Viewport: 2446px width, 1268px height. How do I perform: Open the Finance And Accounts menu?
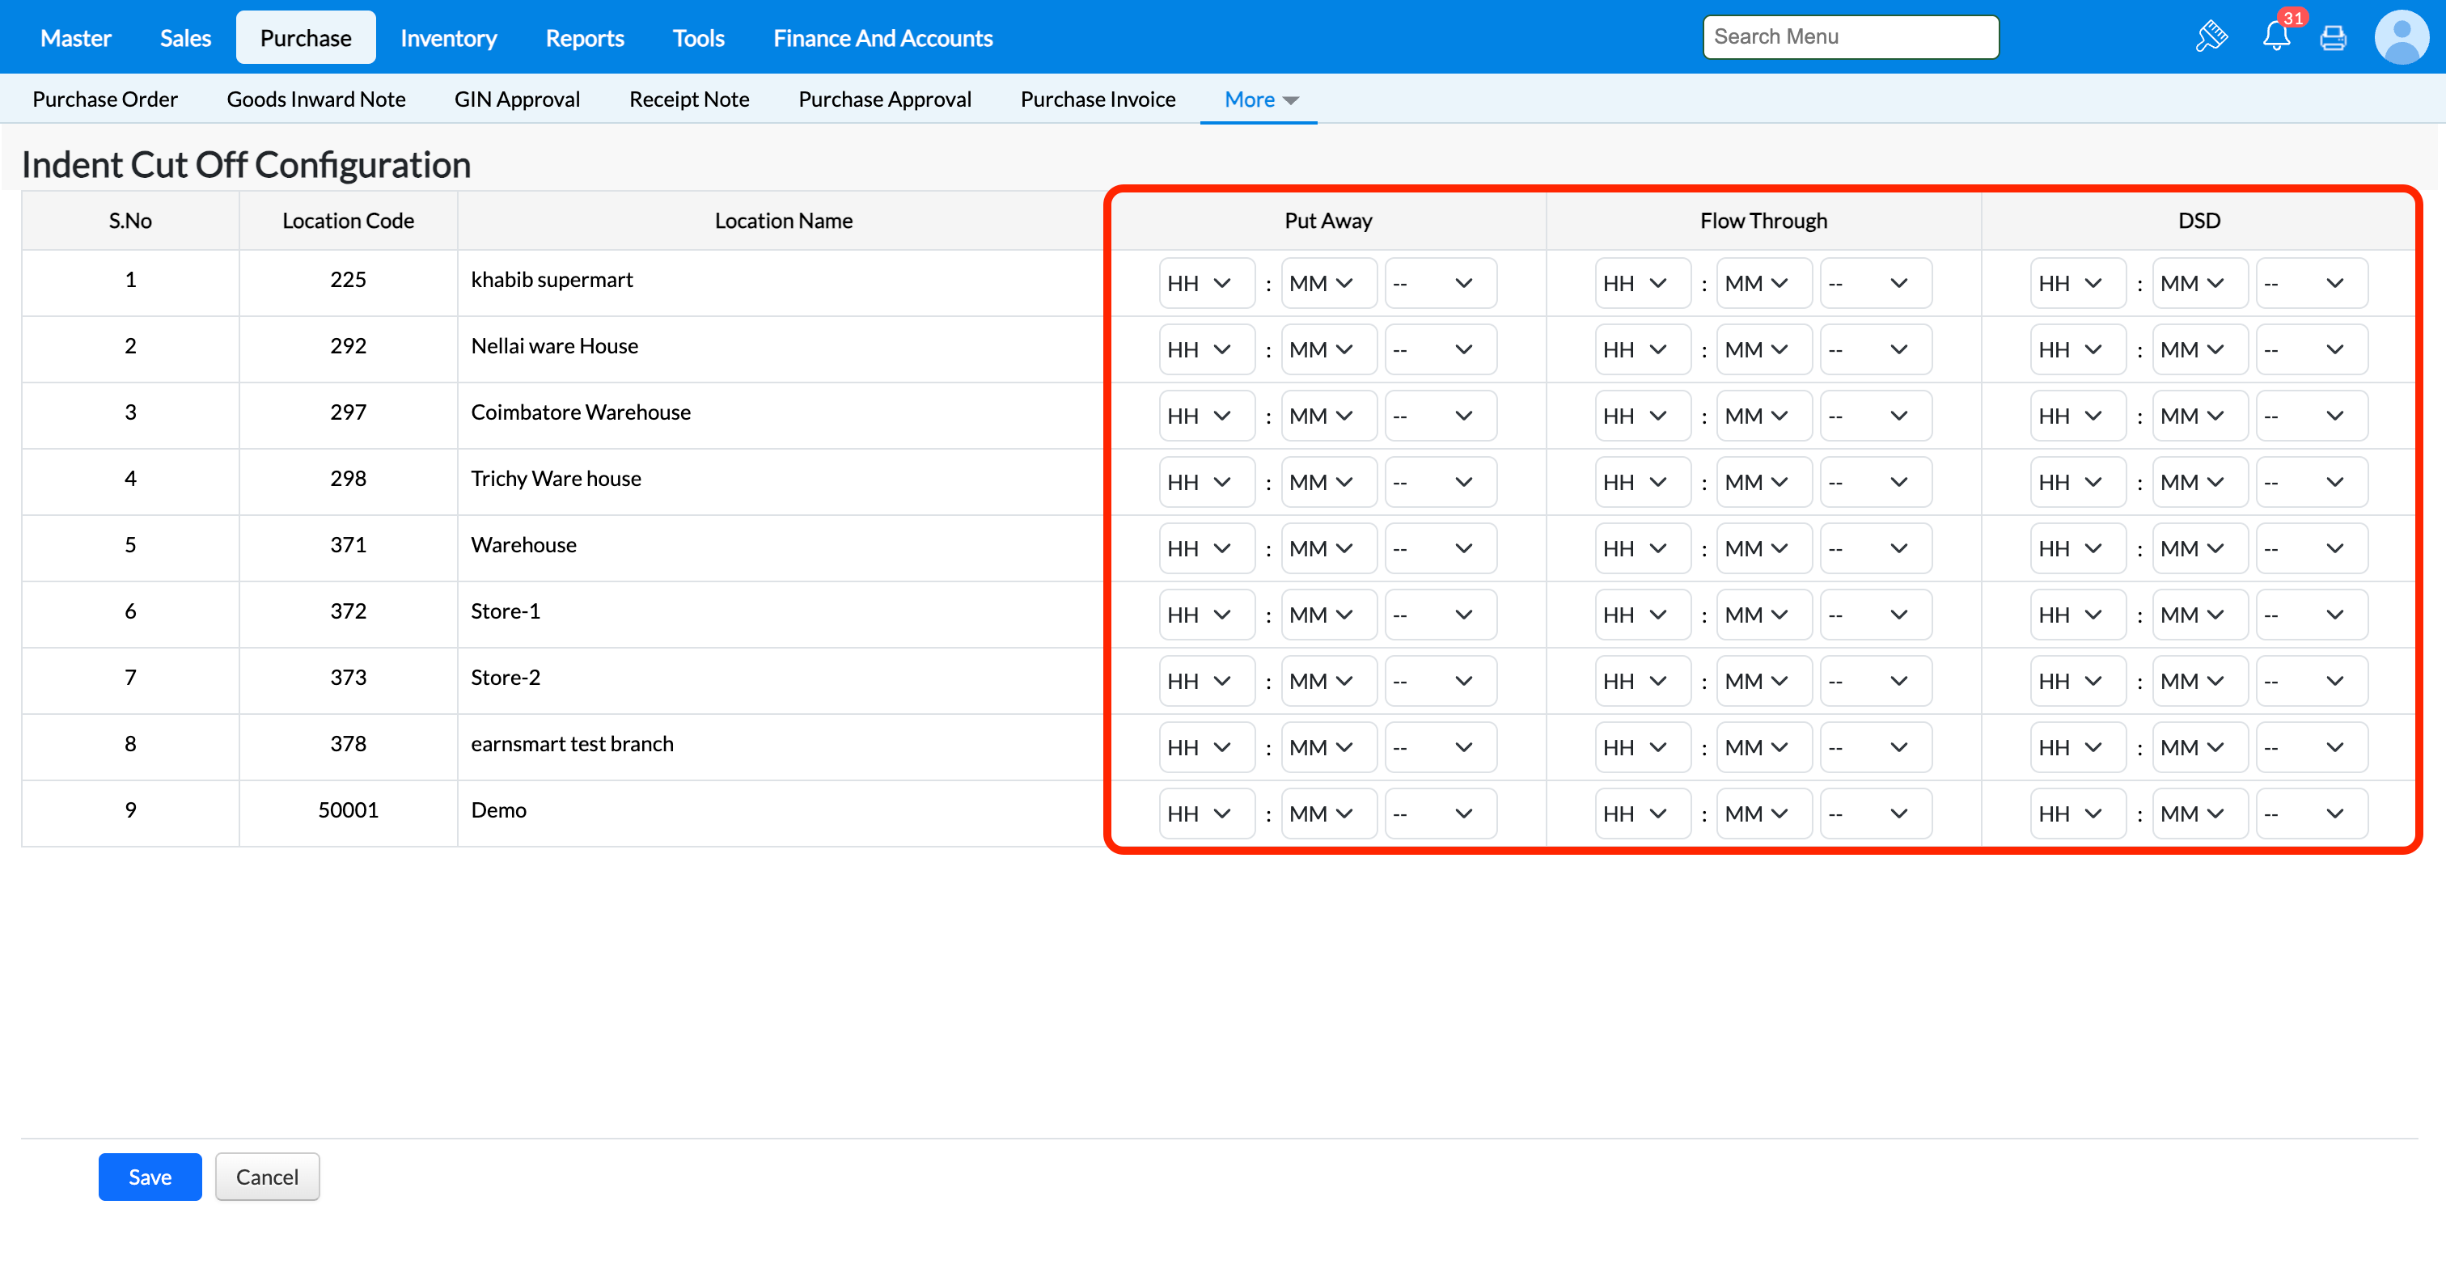point(882,38)
